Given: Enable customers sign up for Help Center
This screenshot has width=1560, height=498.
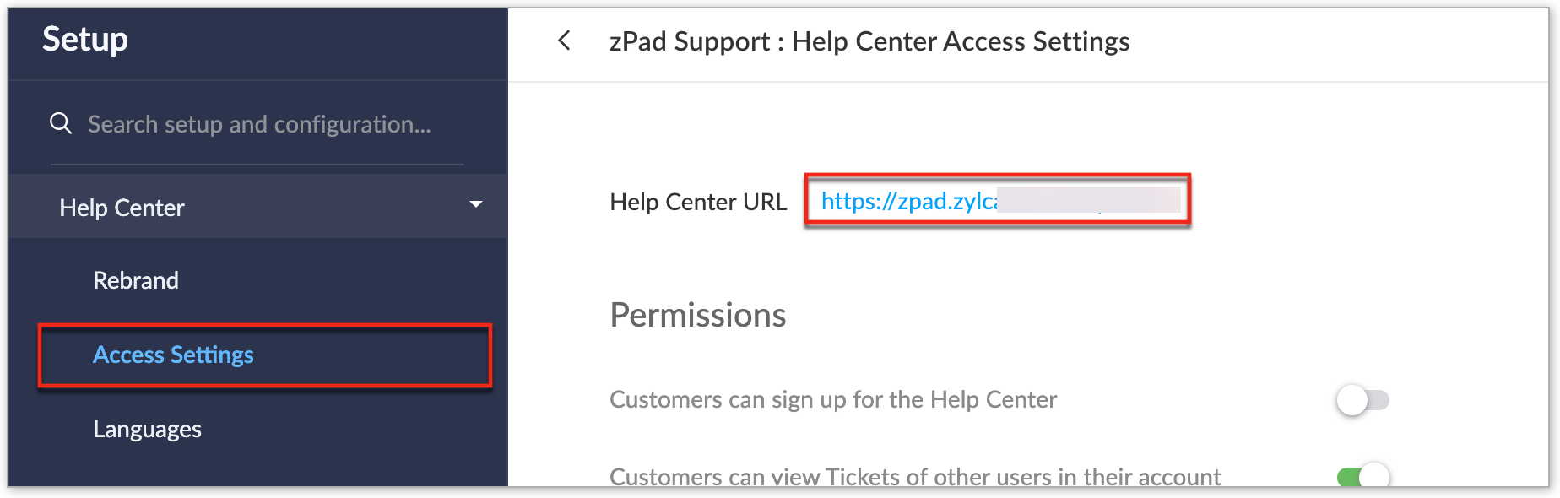Looking at the screenshot, I should point(1362,400).
